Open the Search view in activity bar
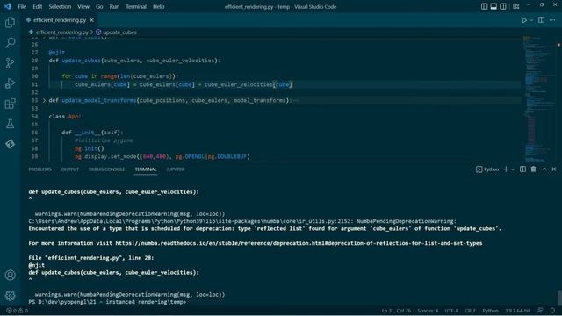The image size is (562, 316). pos(10,43)
